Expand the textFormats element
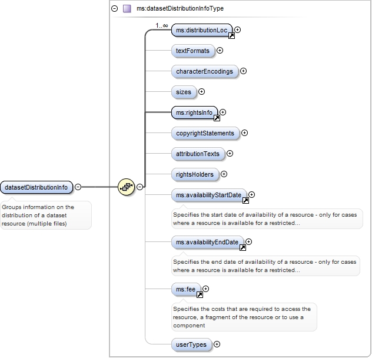Screen dimensions: 372x358 220,51
